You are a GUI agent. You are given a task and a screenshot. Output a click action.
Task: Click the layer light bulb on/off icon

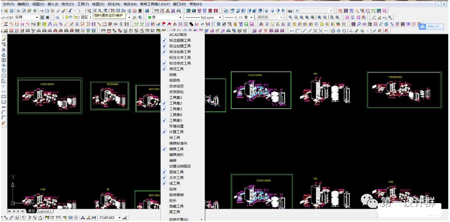tap(62, 17)
